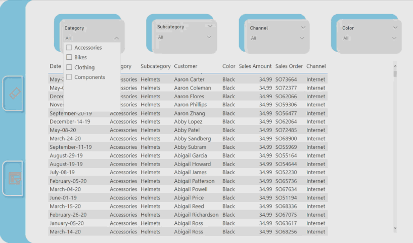
Task: Click the eraser clear-filters icon in sidebar
Action: coord(15,93)
